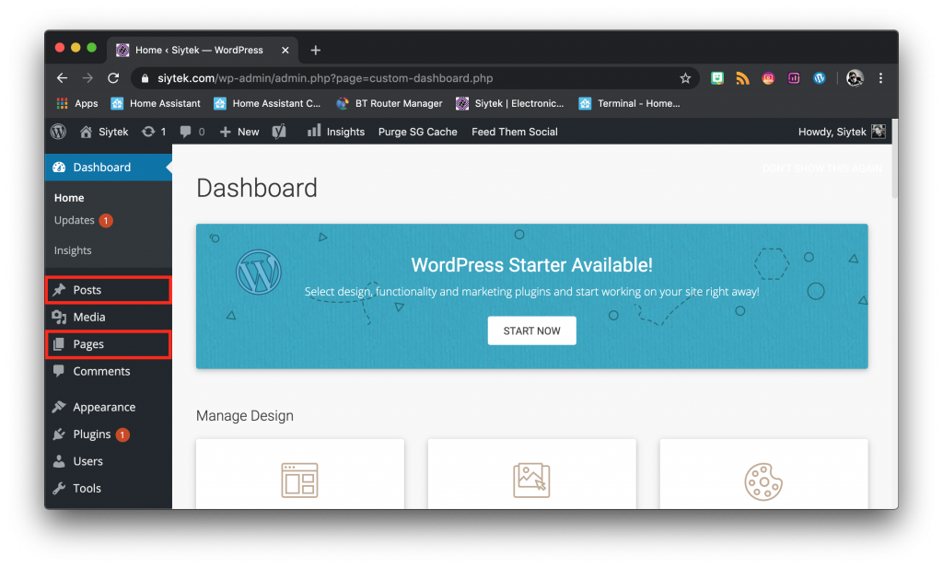Open BT Router Manager bookmark
Screen dimensions: 943x568
[x=390, y=103]
